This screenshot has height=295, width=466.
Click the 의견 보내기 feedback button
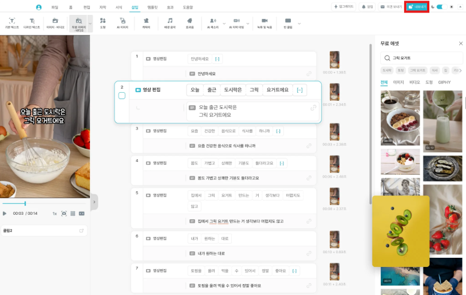click(391, 6)
